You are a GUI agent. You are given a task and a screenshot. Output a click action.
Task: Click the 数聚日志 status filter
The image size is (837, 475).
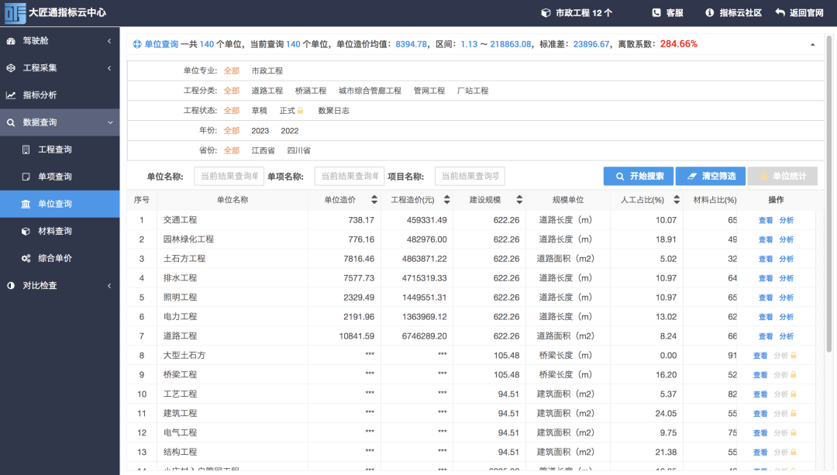tap(333, 111)
